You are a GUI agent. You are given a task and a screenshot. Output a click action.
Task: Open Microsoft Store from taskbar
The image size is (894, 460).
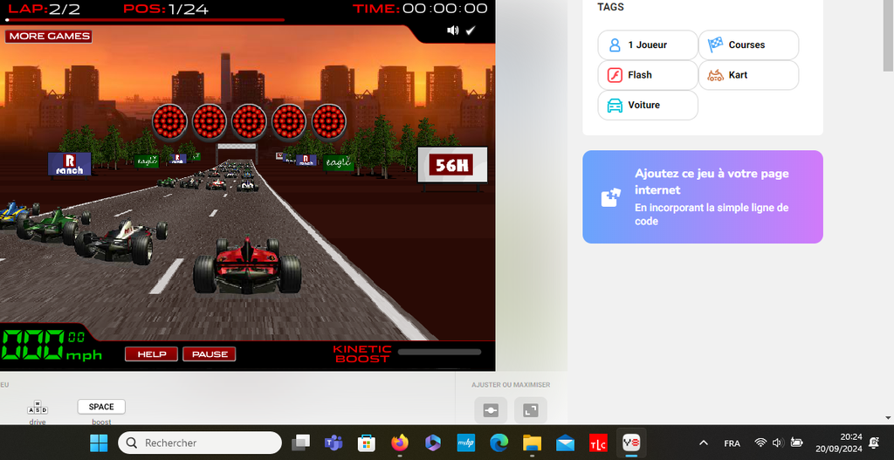[366, 443]
